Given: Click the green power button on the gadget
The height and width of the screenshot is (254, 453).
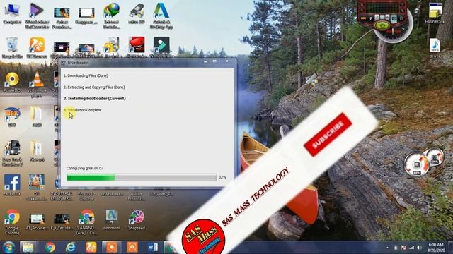Looking at the screenshot, I should 382,26.
